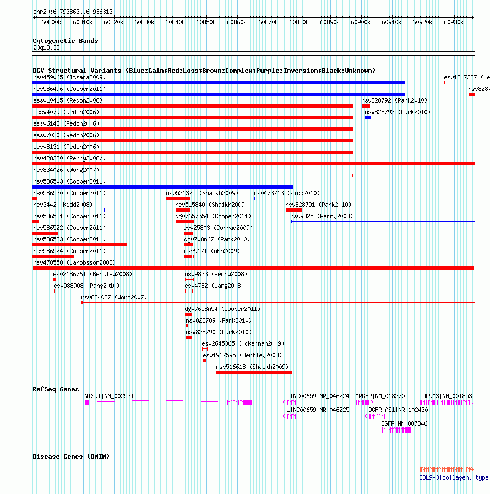The image size is (490, 494).
Task: Click the esv1317287 variant label
Action: (x=467, y=78)
